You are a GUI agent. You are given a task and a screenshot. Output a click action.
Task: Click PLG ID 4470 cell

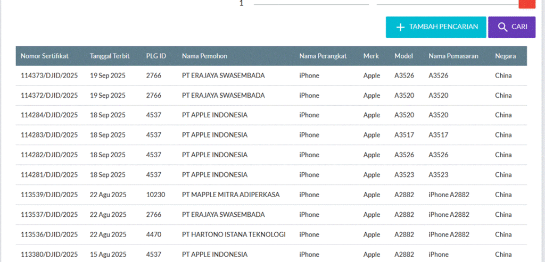pyautogui.click(x=153, y=234)
